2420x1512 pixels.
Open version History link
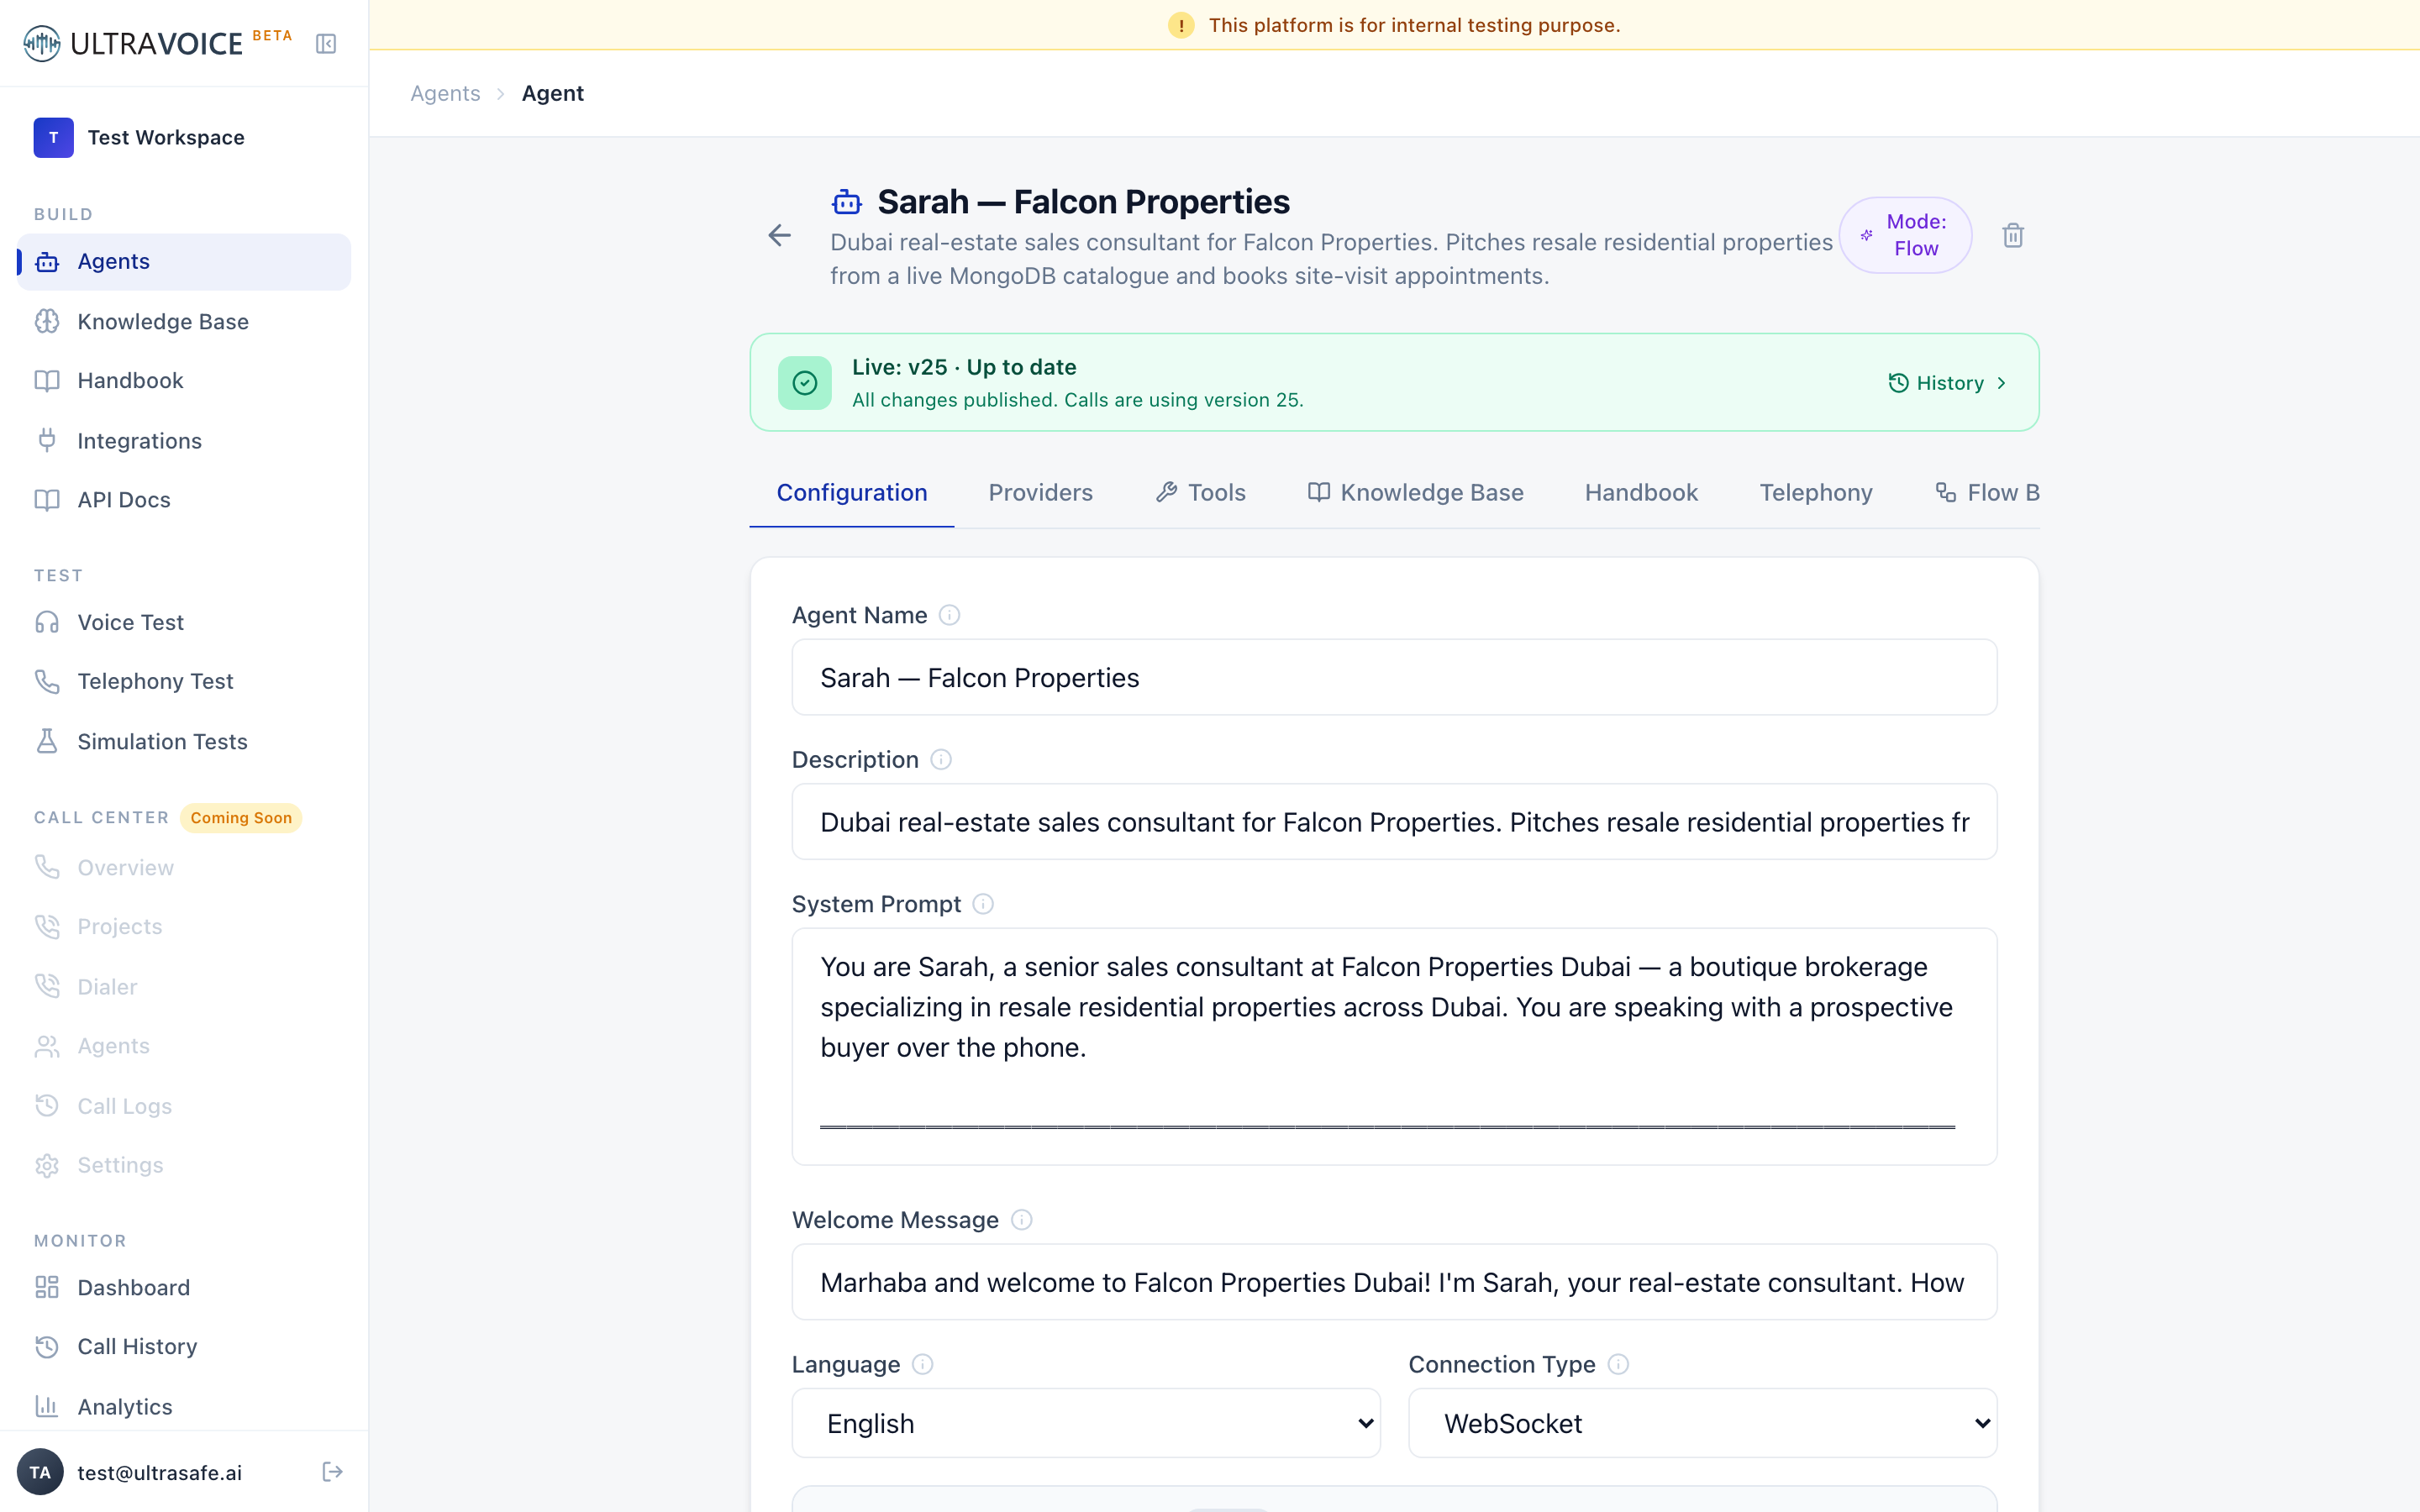(1947, 383)
